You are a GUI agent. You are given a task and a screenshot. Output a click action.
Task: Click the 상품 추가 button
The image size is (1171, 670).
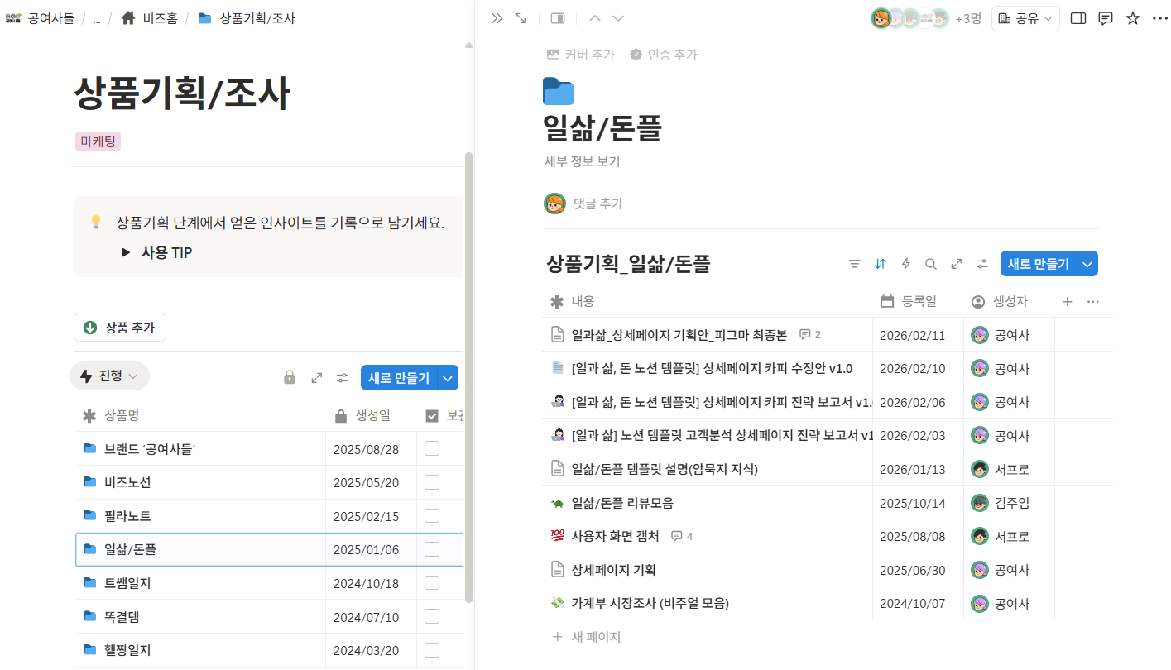click(x=120, y=328)
